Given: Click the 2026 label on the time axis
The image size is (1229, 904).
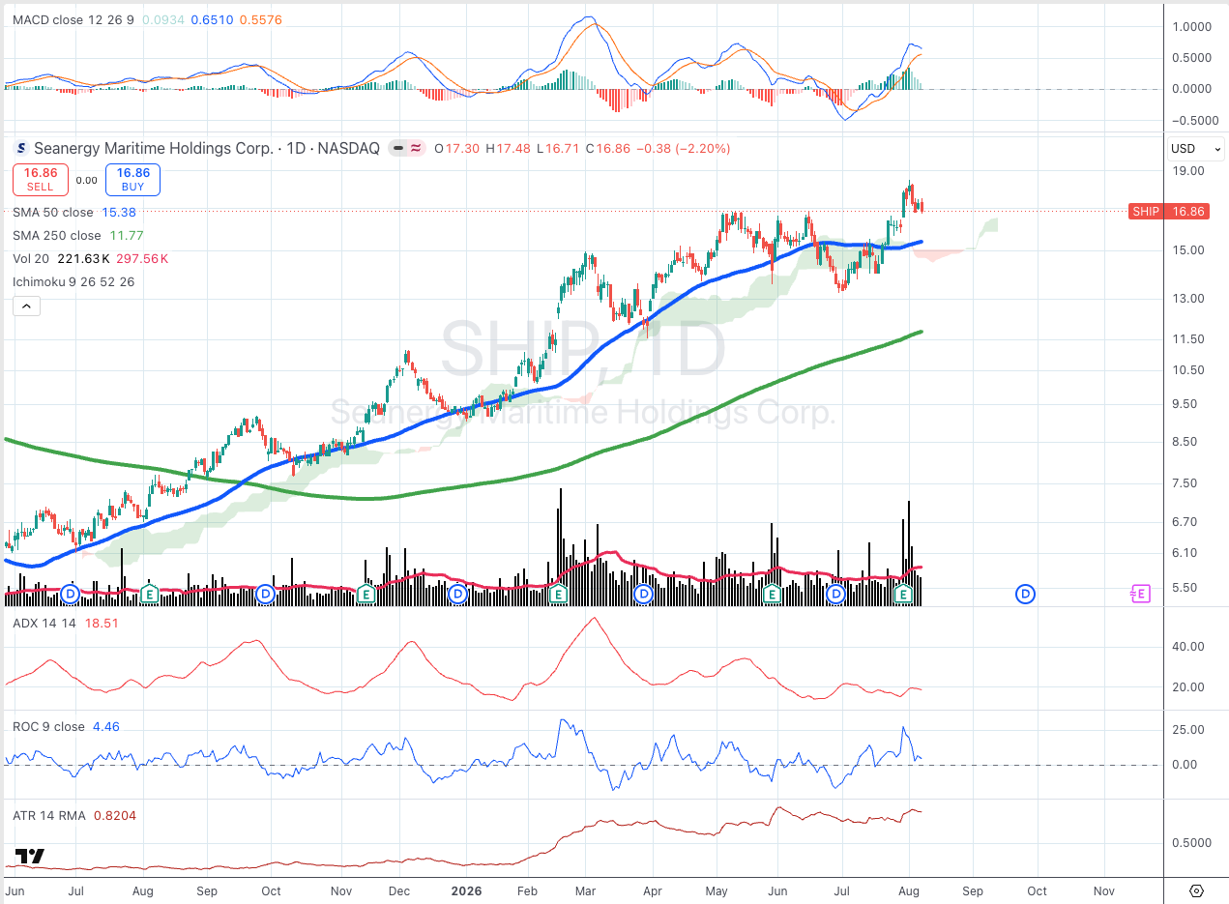Looking at the screenshot, I should pyautogui.click(x=466, y=889).
